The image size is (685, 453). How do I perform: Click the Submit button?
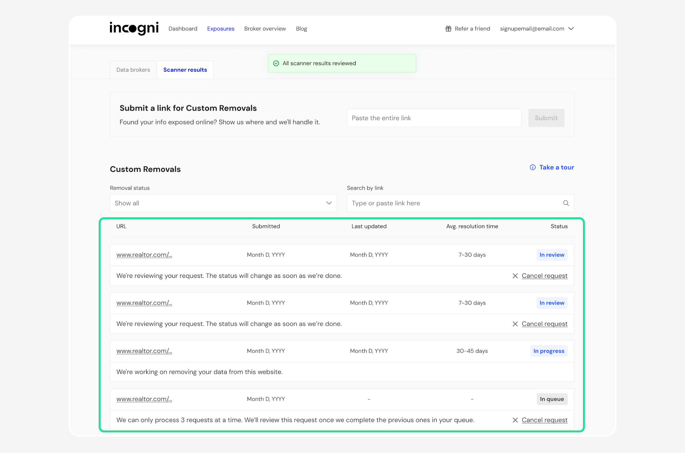tap(546, 118)
